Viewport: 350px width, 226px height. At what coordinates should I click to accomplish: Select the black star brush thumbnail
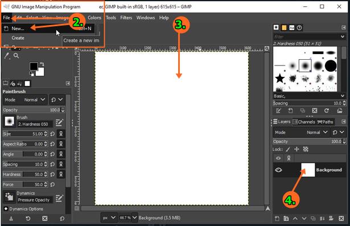coord(279,79)
